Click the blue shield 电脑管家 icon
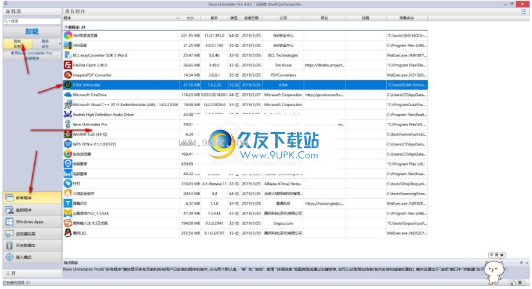Viewport: 532px width, 289px height. click(68, 163)
